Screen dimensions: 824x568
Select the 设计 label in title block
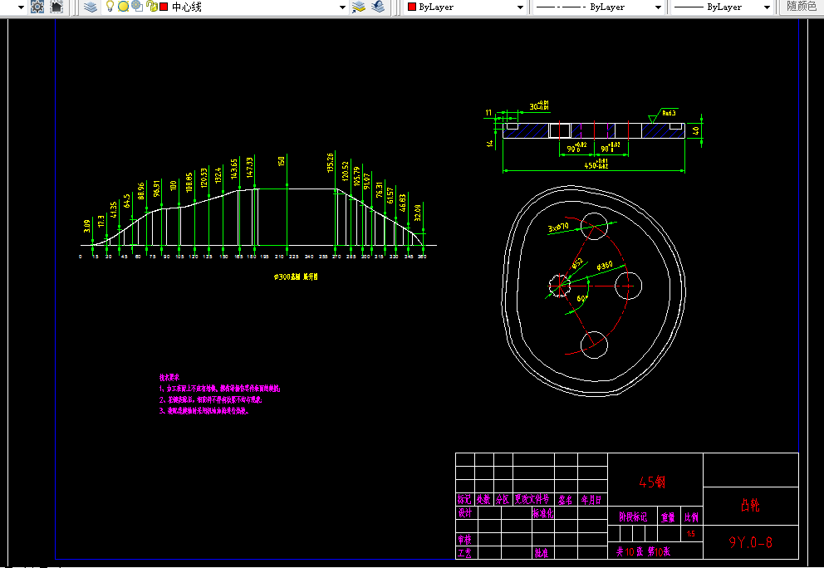point(465,513)
